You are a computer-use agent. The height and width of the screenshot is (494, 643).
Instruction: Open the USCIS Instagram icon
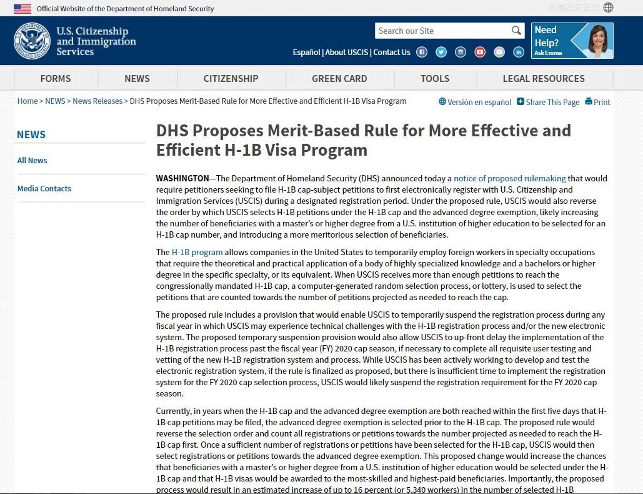point(461,52)
